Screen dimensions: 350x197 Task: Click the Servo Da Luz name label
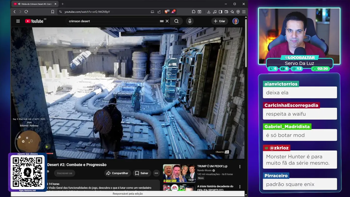(299, 63)
